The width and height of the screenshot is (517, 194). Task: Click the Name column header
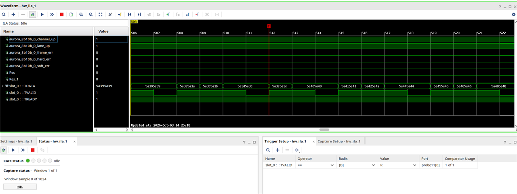47,31
